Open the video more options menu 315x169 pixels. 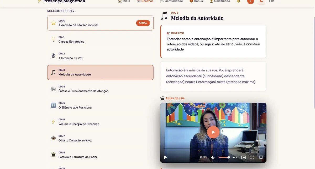tap(235, 157)
